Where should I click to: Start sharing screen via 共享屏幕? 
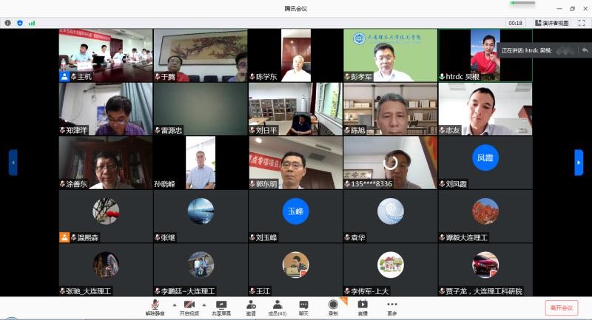220,306
